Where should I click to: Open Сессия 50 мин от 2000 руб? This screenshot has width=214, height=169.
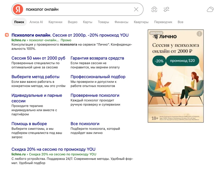click(38, 58)
